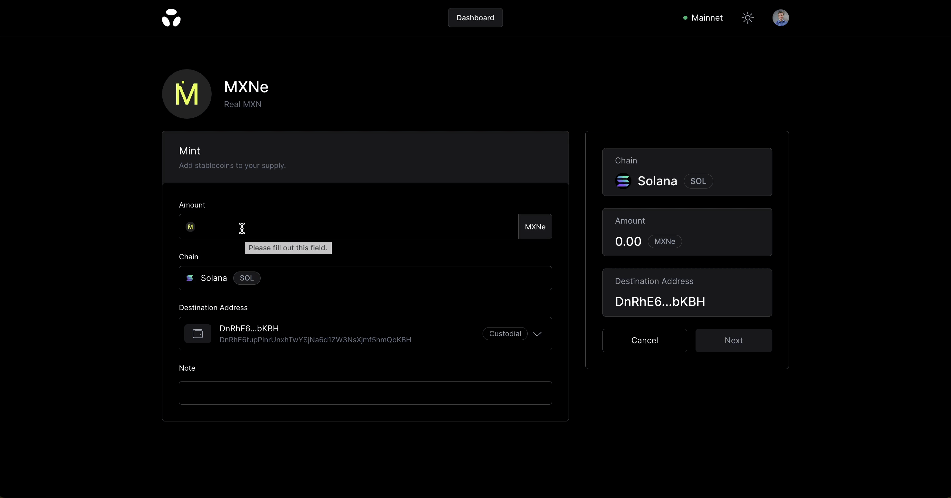Open the Dashboard tab
Screen dimensions: 951x498
pos(475,18)
